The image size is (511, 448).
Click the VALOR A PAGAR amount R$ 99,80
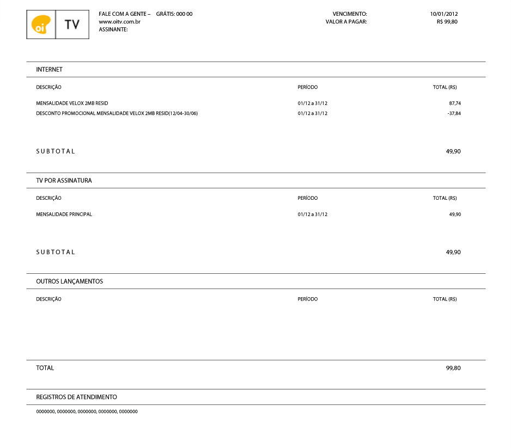(x=447, y=22)
